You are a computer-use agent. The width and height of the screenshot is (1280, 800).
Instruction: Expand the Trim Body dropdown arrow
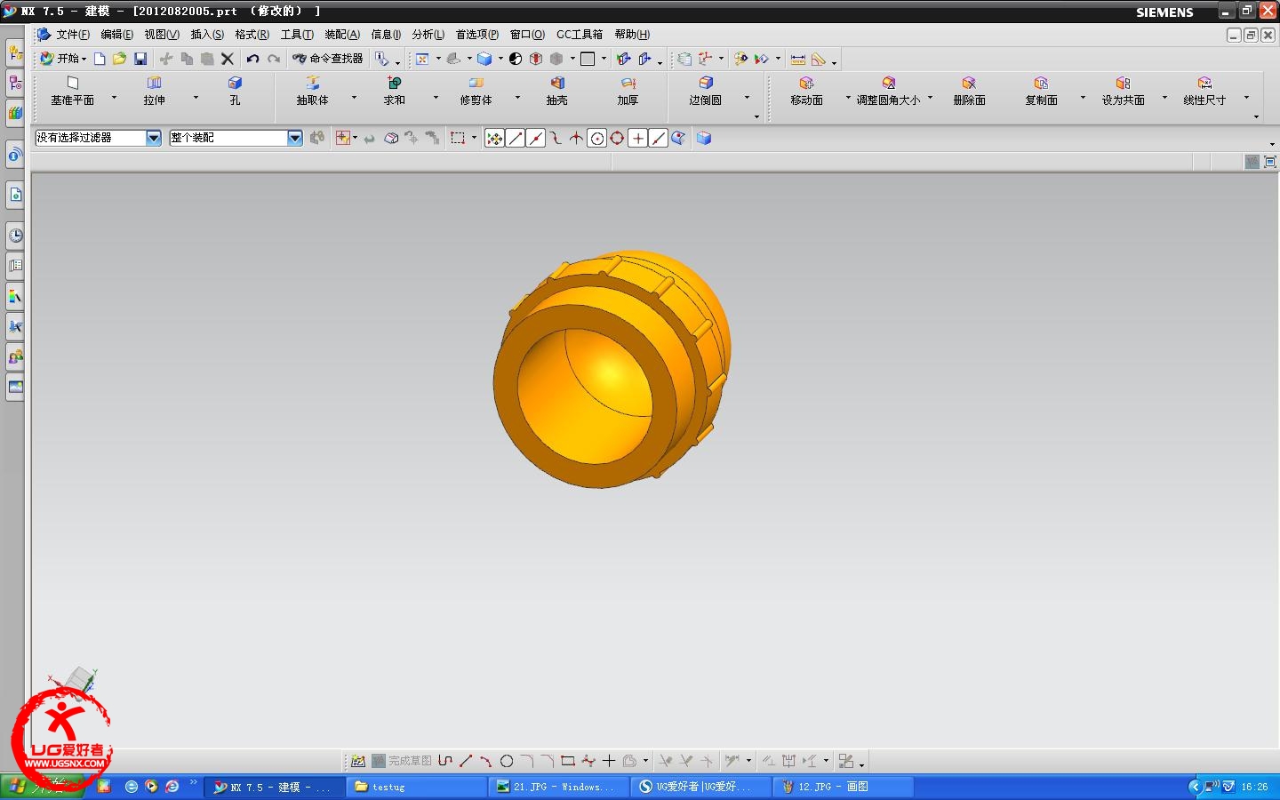[x=518, y=98]
